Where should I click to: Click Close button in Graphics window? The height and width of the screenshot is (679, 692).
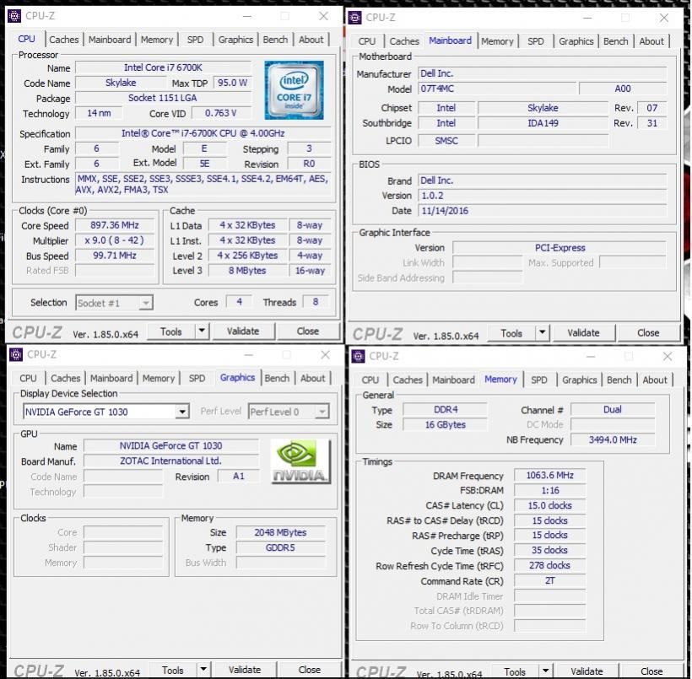point(310,670)
